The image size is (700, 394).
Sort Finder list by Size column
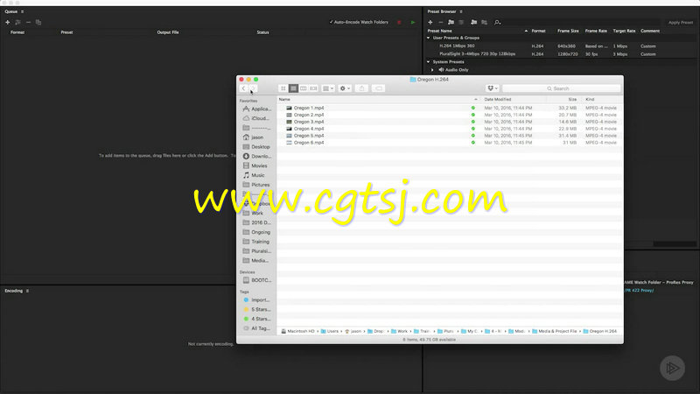[x=572, y=100]
